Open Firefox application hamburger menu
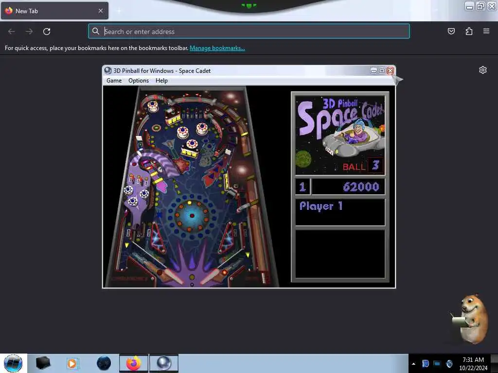498x373 pixels. click(486, 31)
